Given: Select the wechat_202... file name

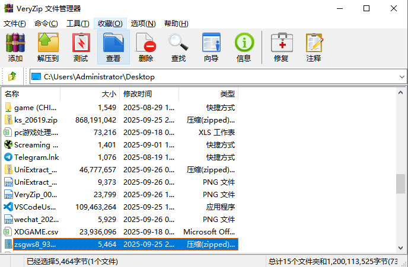Looking at the screenshot, I should click(x=36, y=220).
